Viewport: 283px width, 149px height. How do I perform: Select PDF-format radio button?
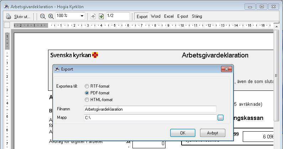pyautogui.click(x=87, y=93)
